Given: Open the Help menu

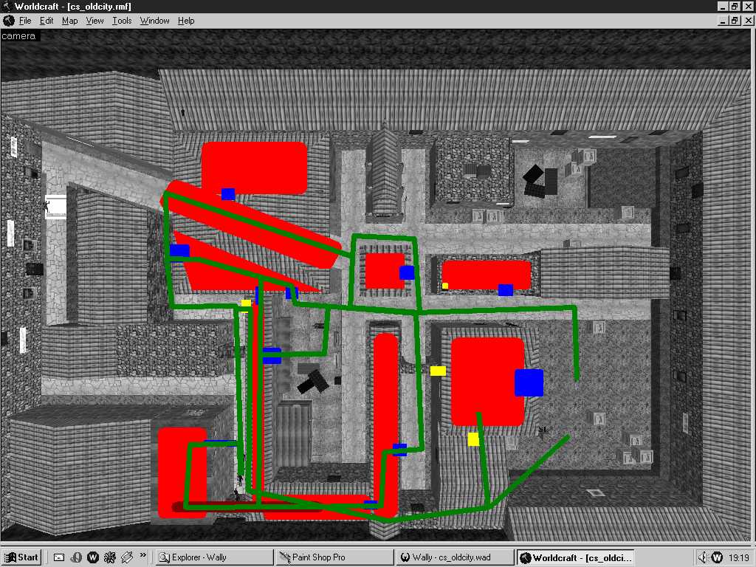Looking at the screenshot, I should [186, 21].
